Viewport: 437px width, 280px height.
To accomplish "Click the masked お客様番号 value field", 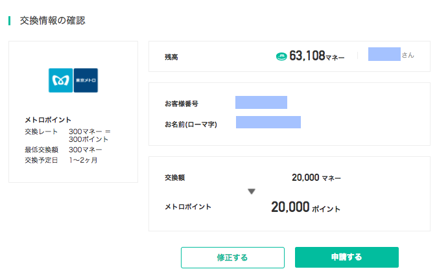I will (x=261, y=102).
